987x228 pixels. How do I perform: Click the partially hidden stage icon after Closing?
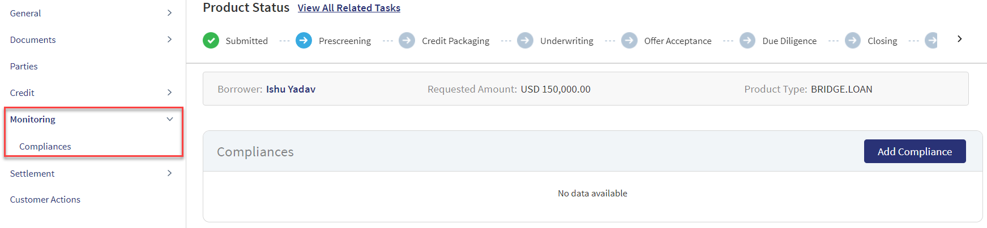tap(931, 41)
